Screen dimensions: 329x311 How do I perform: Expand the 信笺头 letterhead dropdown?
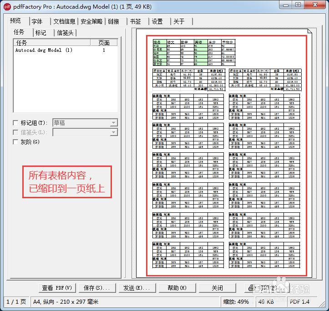tap(113, 132)
